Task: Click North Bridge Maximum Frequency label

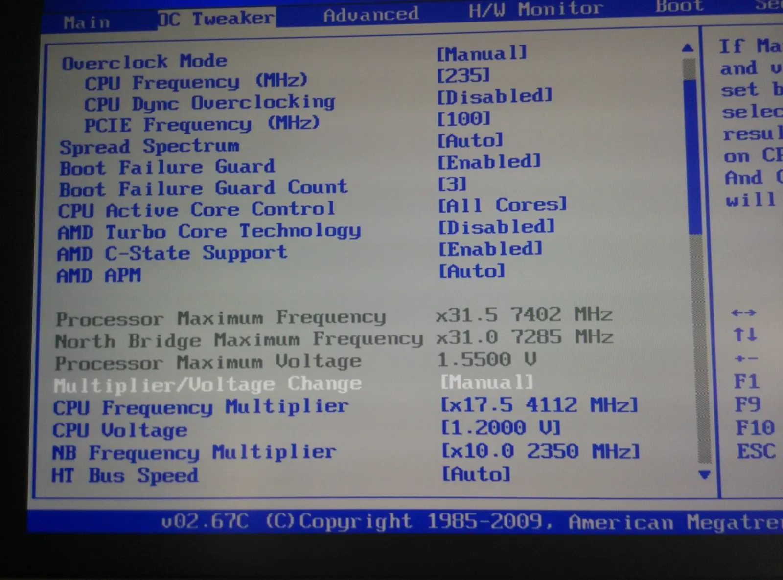Action: 239,340
